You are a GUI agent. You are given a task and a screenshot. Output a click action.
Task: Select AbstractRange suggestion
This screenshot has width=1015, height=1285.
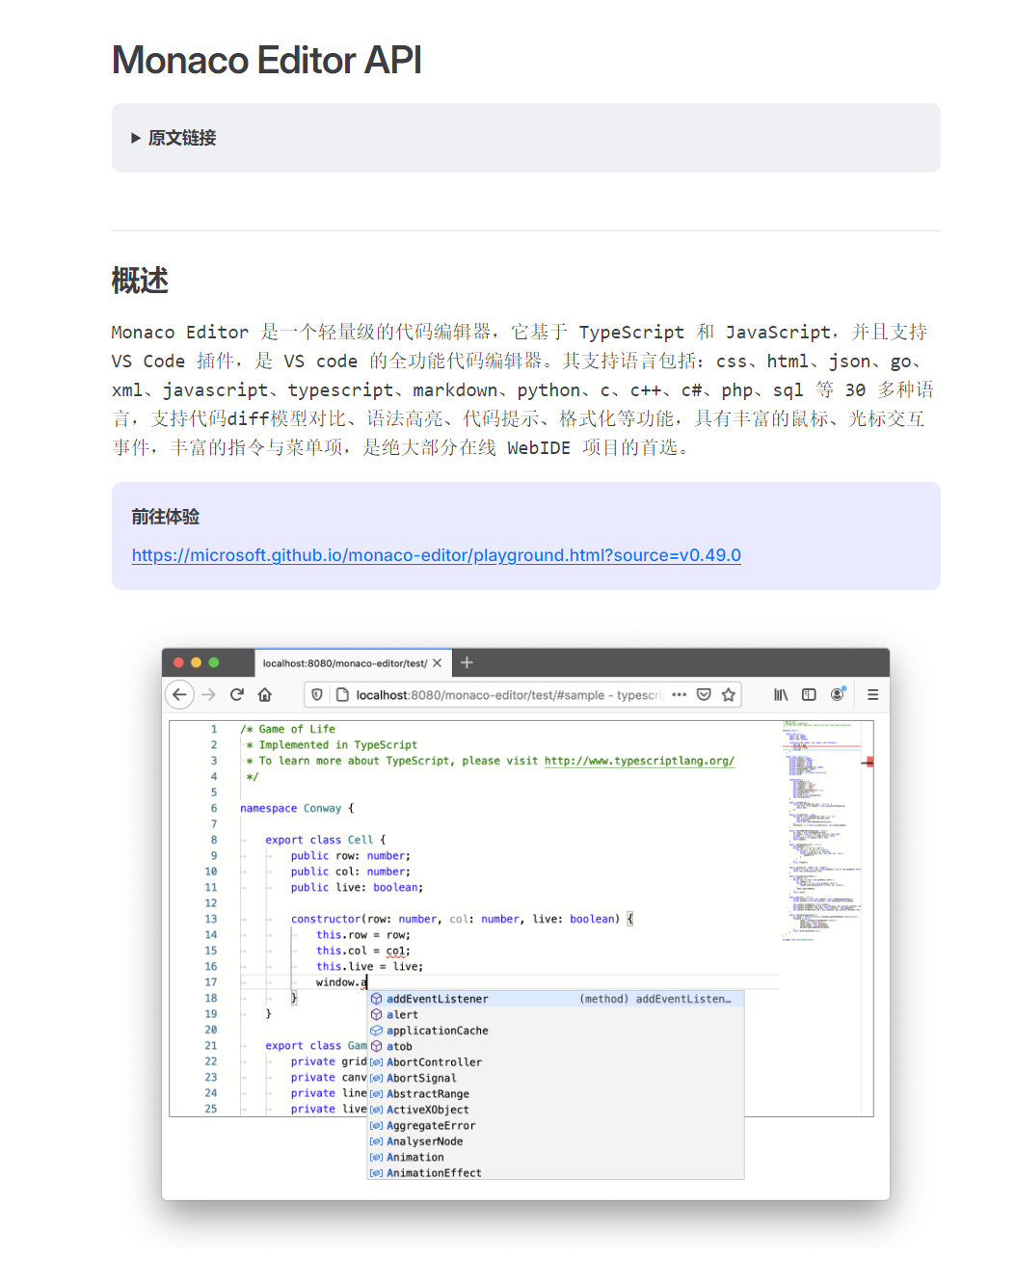click(x=556, y=1094)
